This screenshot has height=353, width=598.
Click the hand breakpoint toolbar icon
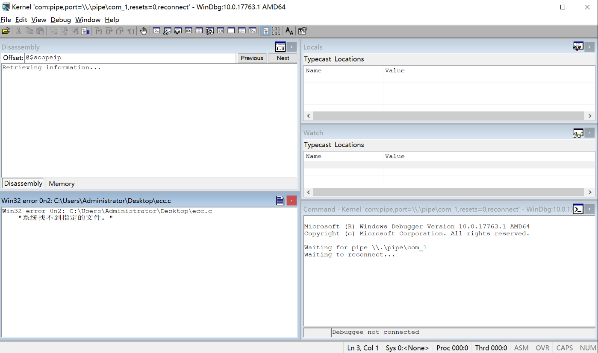point(144,31)
